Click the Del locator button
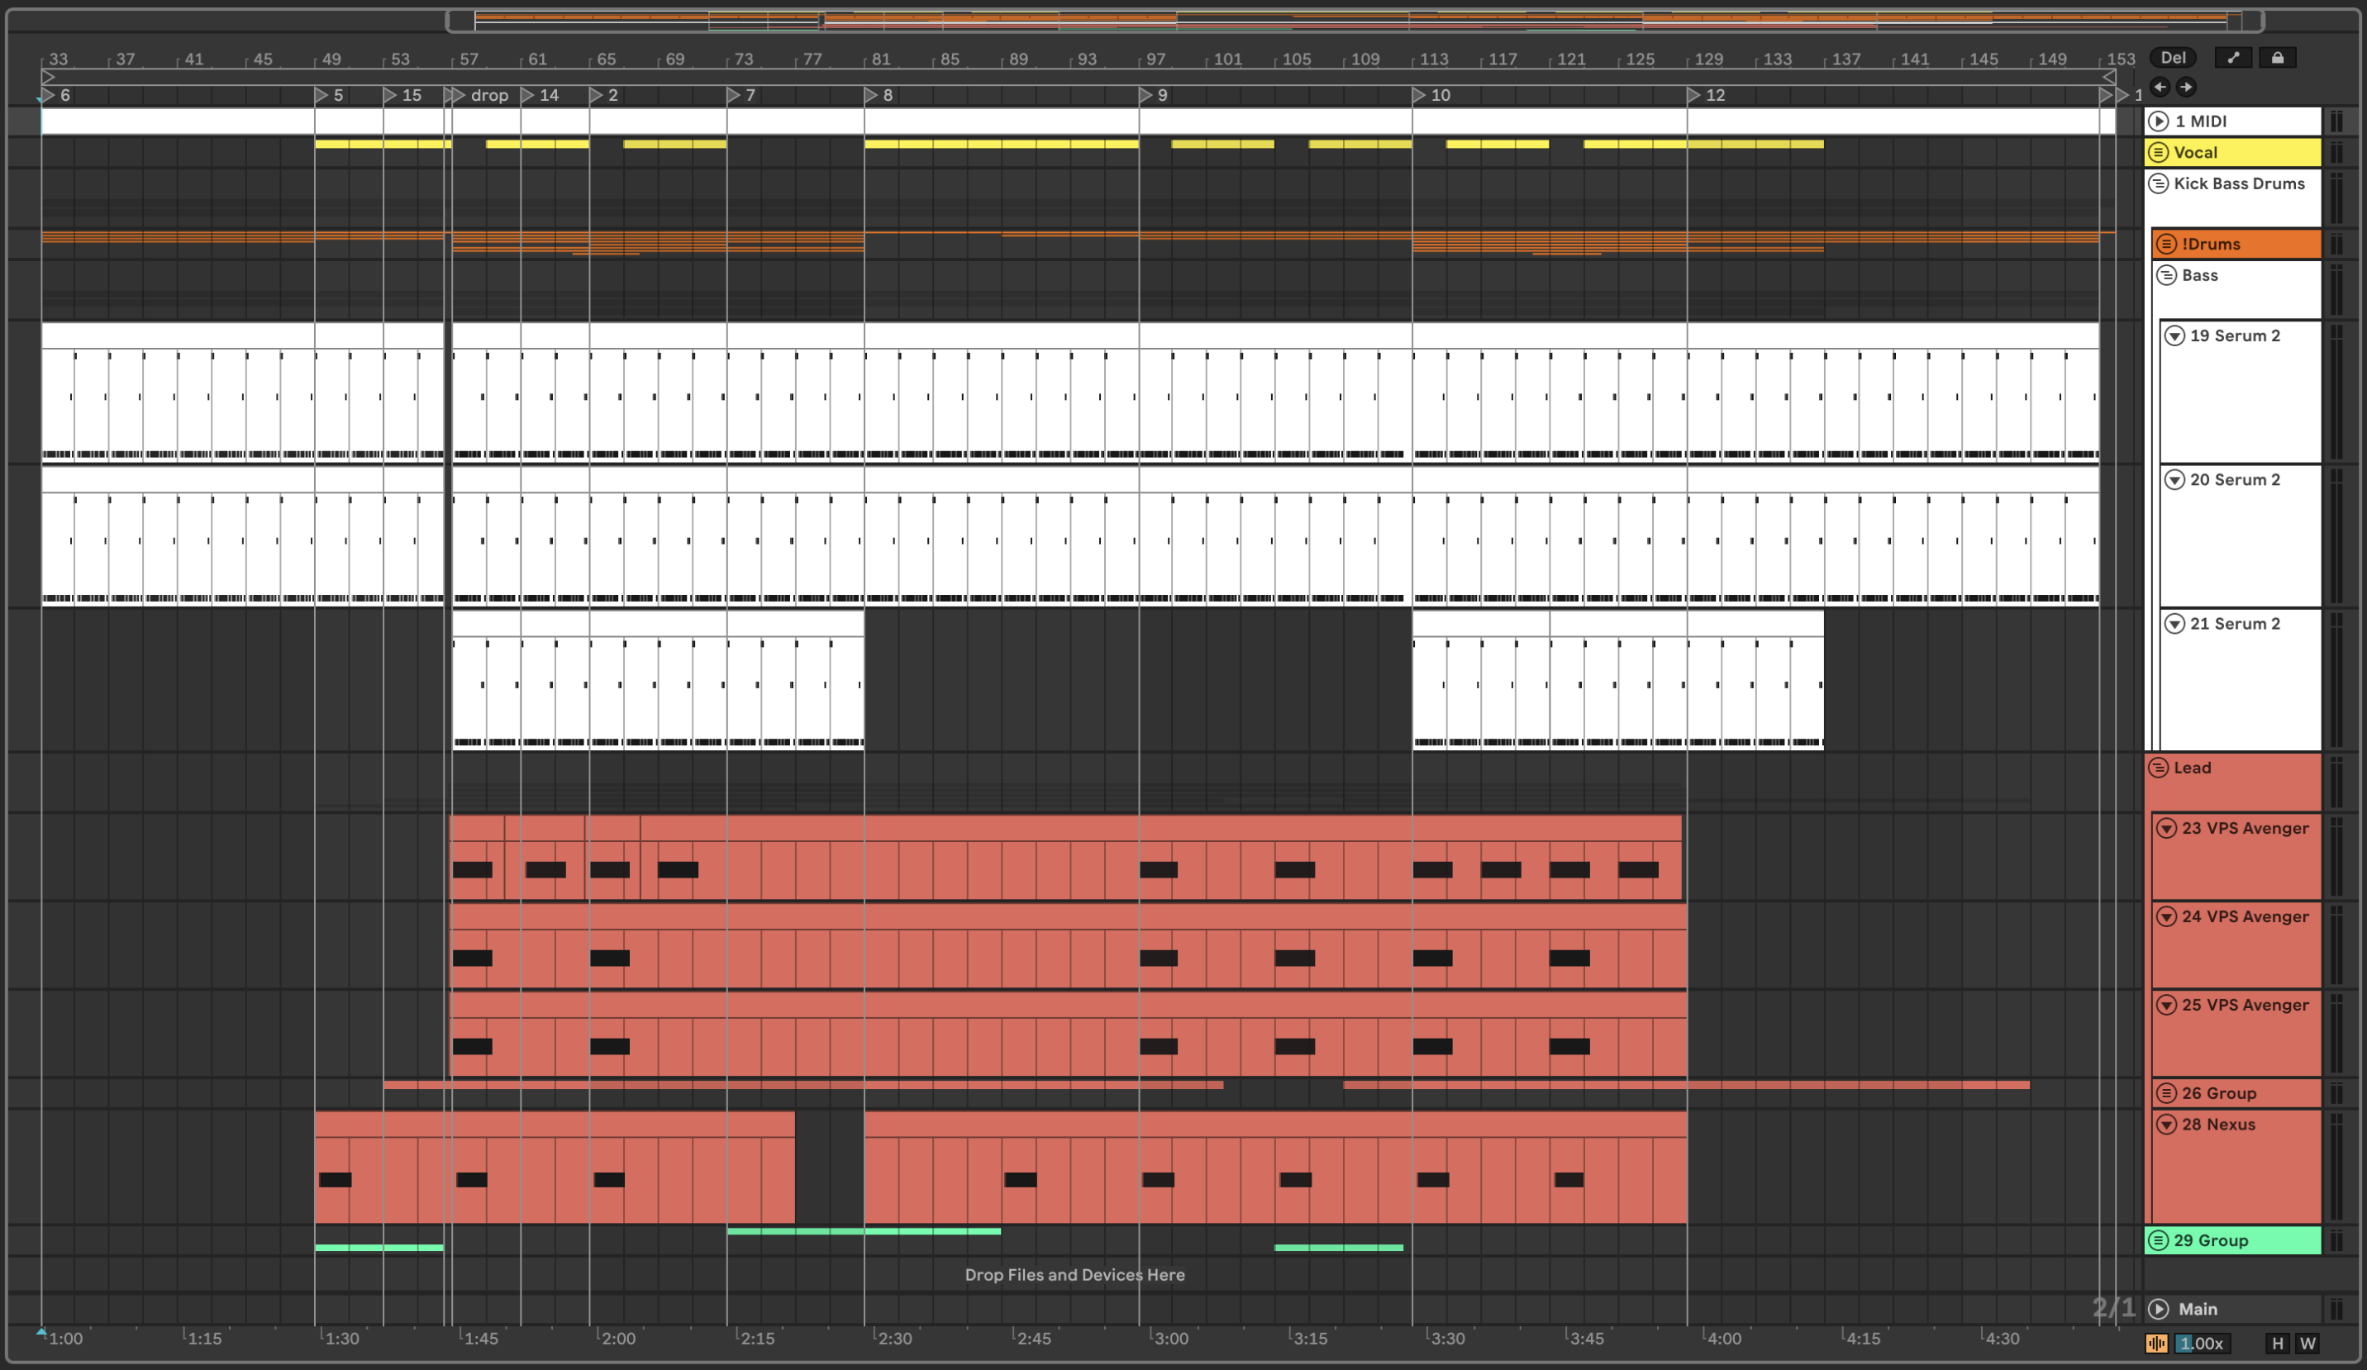The height and width of the screenshot is (1370, 2367). click(2173, 57)
